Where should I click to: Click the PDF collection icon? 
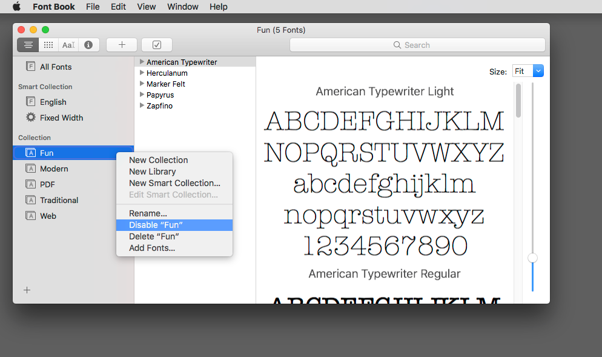click(30, 184)
